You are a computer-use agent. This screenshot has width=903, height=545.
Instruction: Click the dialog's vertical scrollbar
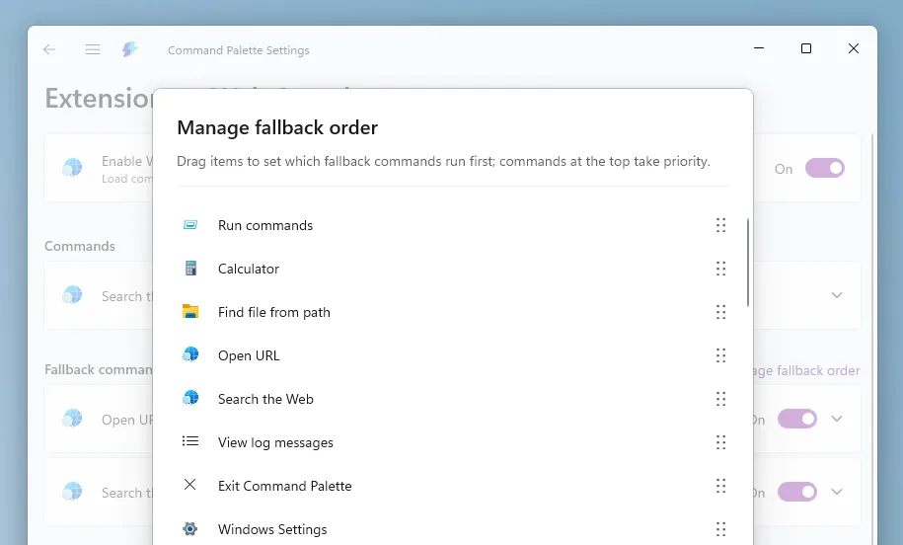pos(748,263)
